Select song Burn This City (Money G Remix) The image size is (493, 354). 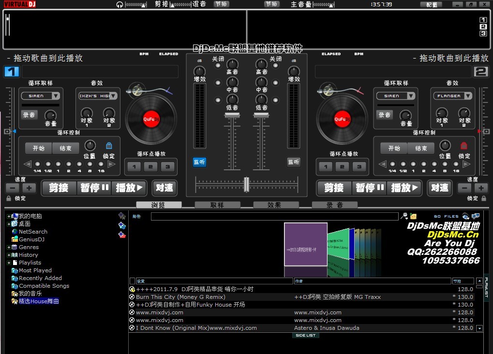[x=180, y=297]
